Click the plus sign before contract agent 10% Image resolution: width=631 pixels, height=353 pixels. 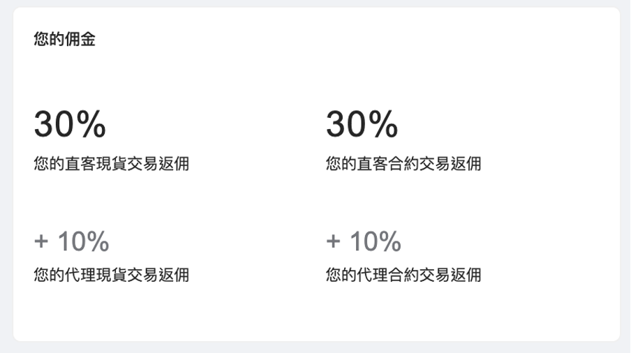[x=333, y=243]
